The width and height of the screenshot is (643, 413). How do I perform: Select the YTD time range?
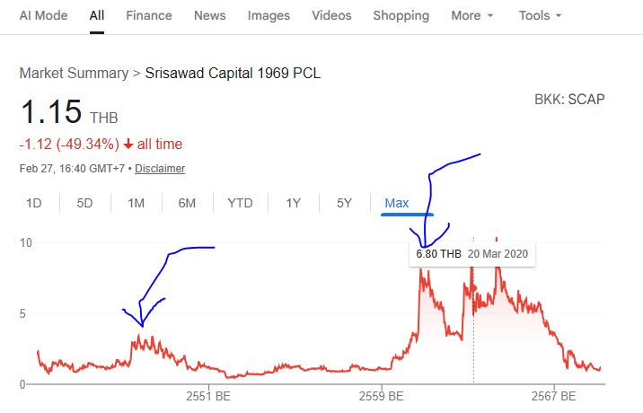click(240, 203)
